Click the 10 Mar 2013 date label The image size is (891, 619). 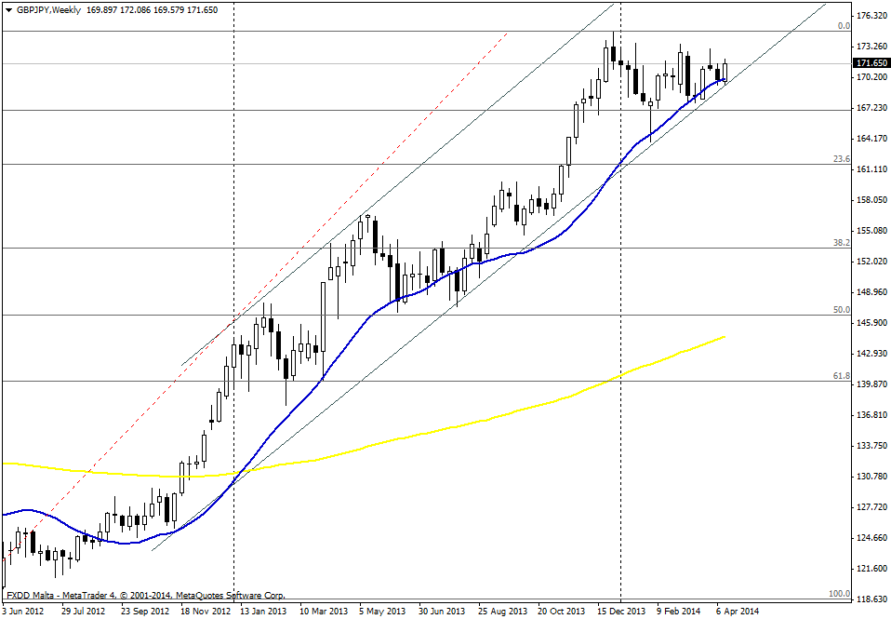322,612
